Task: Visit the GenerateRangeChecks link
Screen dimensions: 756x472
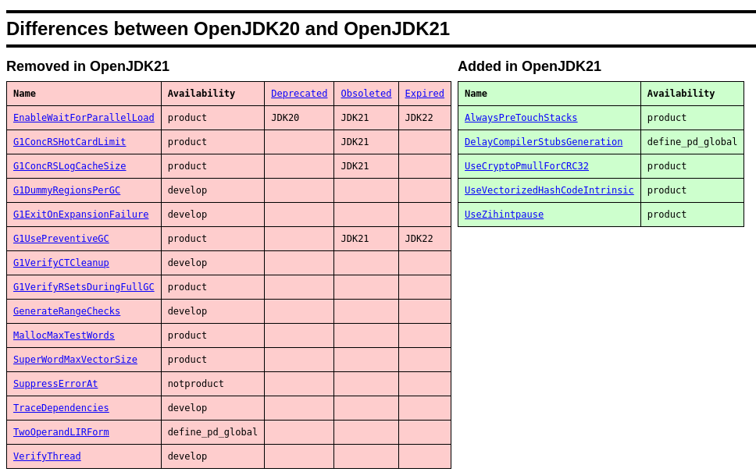Action: click(66, 311)
